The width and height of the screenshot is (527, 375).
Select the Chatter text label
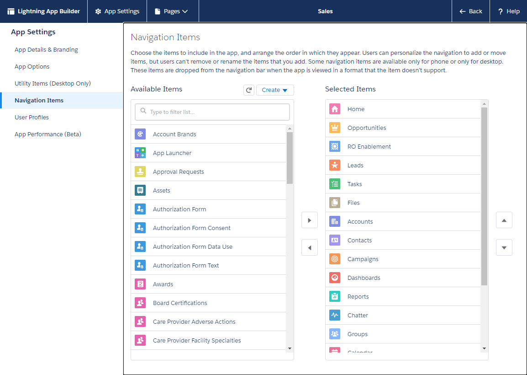click(x=358, y=315)
